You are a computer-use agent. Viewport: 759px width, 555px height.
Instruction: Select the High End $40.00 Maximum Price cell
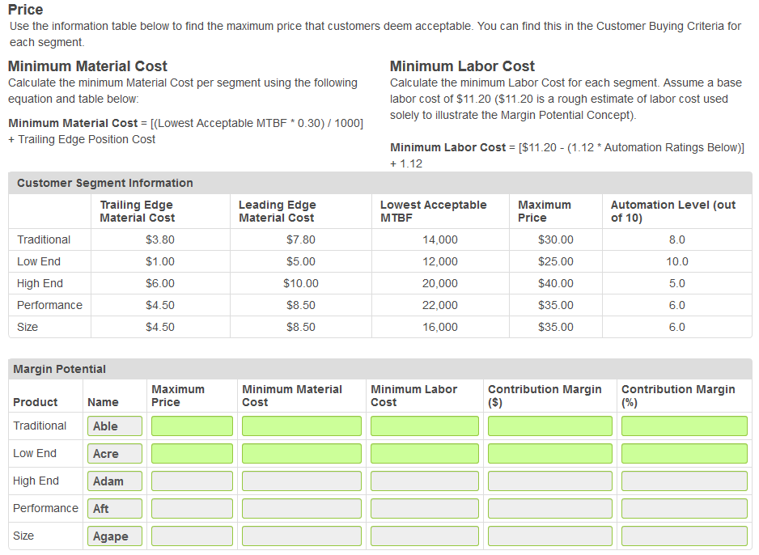click(555, 283)
